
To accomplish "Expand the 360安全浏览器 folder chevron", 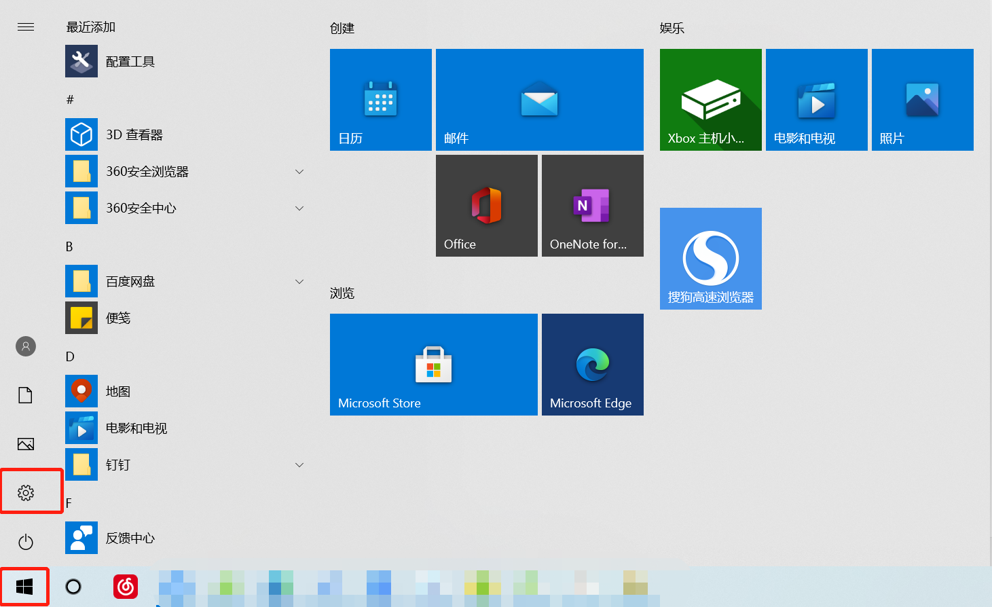I will coord(299,172).
